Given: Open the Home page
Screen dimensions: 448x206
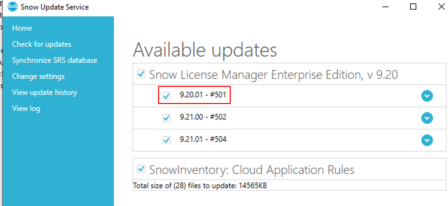Looking at the screenshot, I should (22, 28).
